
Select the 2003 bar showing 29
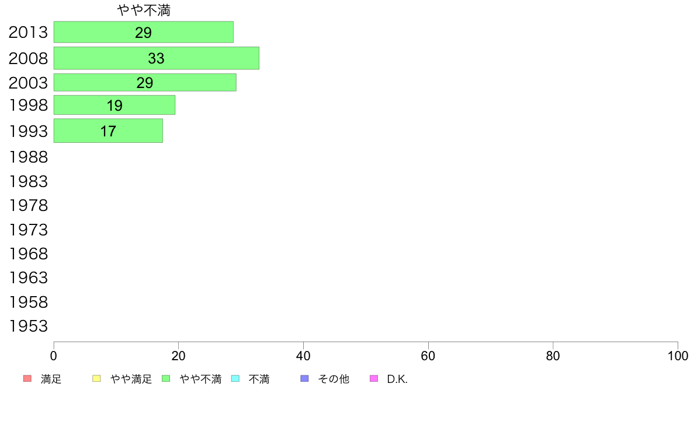[145, 83]
